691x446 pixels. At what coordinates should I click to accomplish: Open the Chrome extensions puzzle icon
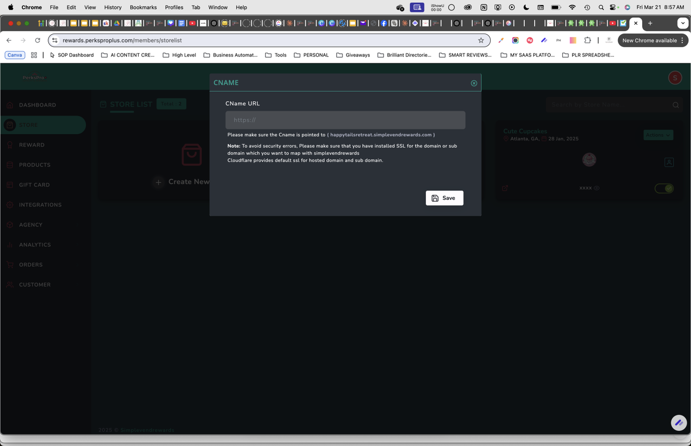[587, 40]
